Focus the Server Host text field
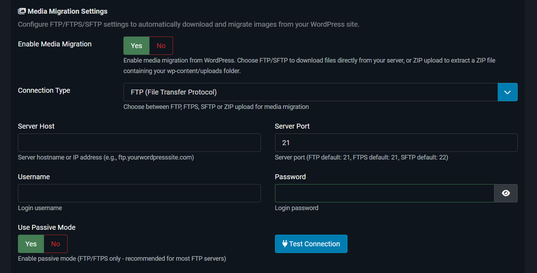 [139, 143]
